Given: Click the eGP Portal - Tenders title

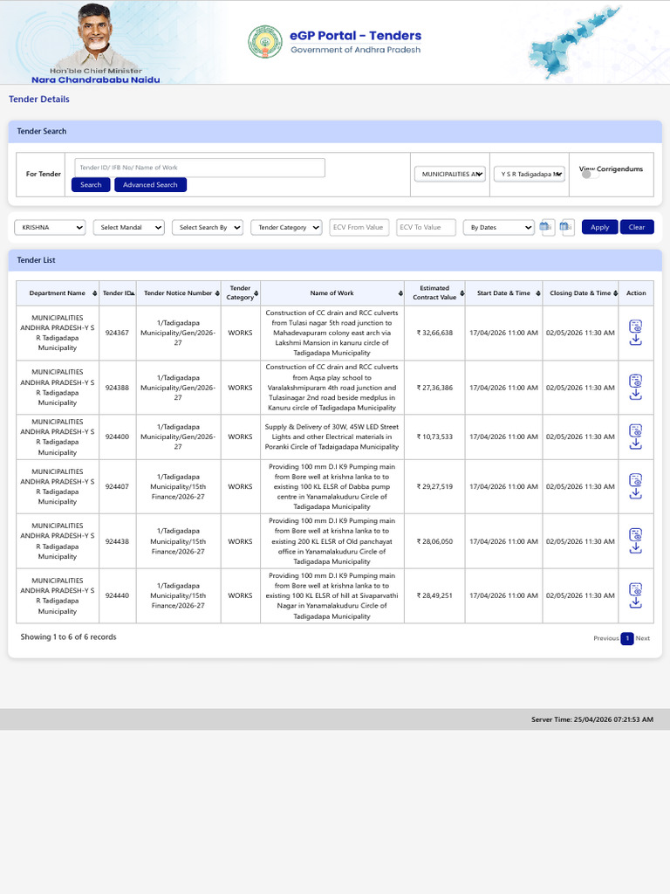Looking at the screenshot, I should pos(356,35).
